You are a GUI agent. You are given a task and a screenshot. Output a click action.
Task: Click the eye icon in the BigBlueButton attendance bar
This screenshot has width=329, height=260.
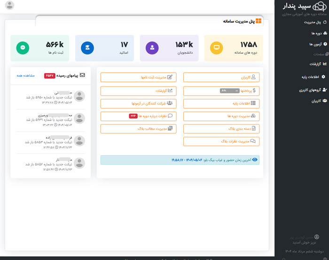click(255, 160)
